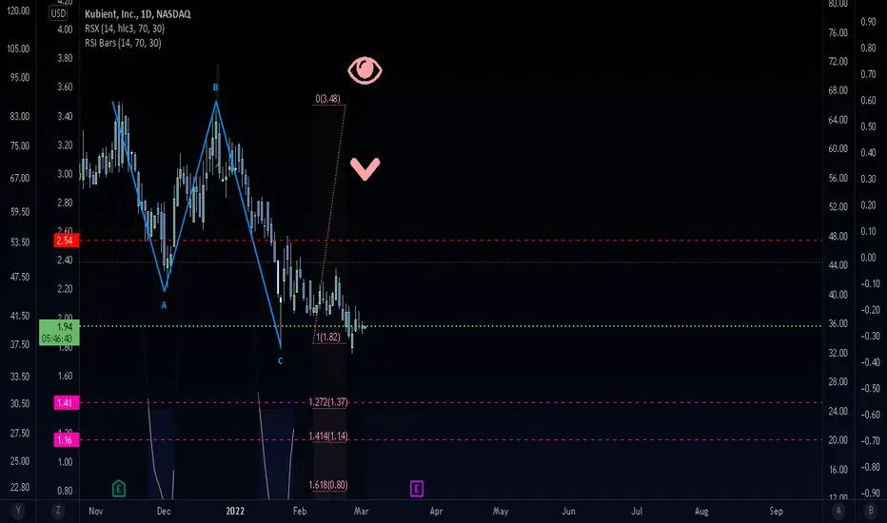Click the magenta 1.16 price label
The image size is (887, 523).
[x=67, y=440]
